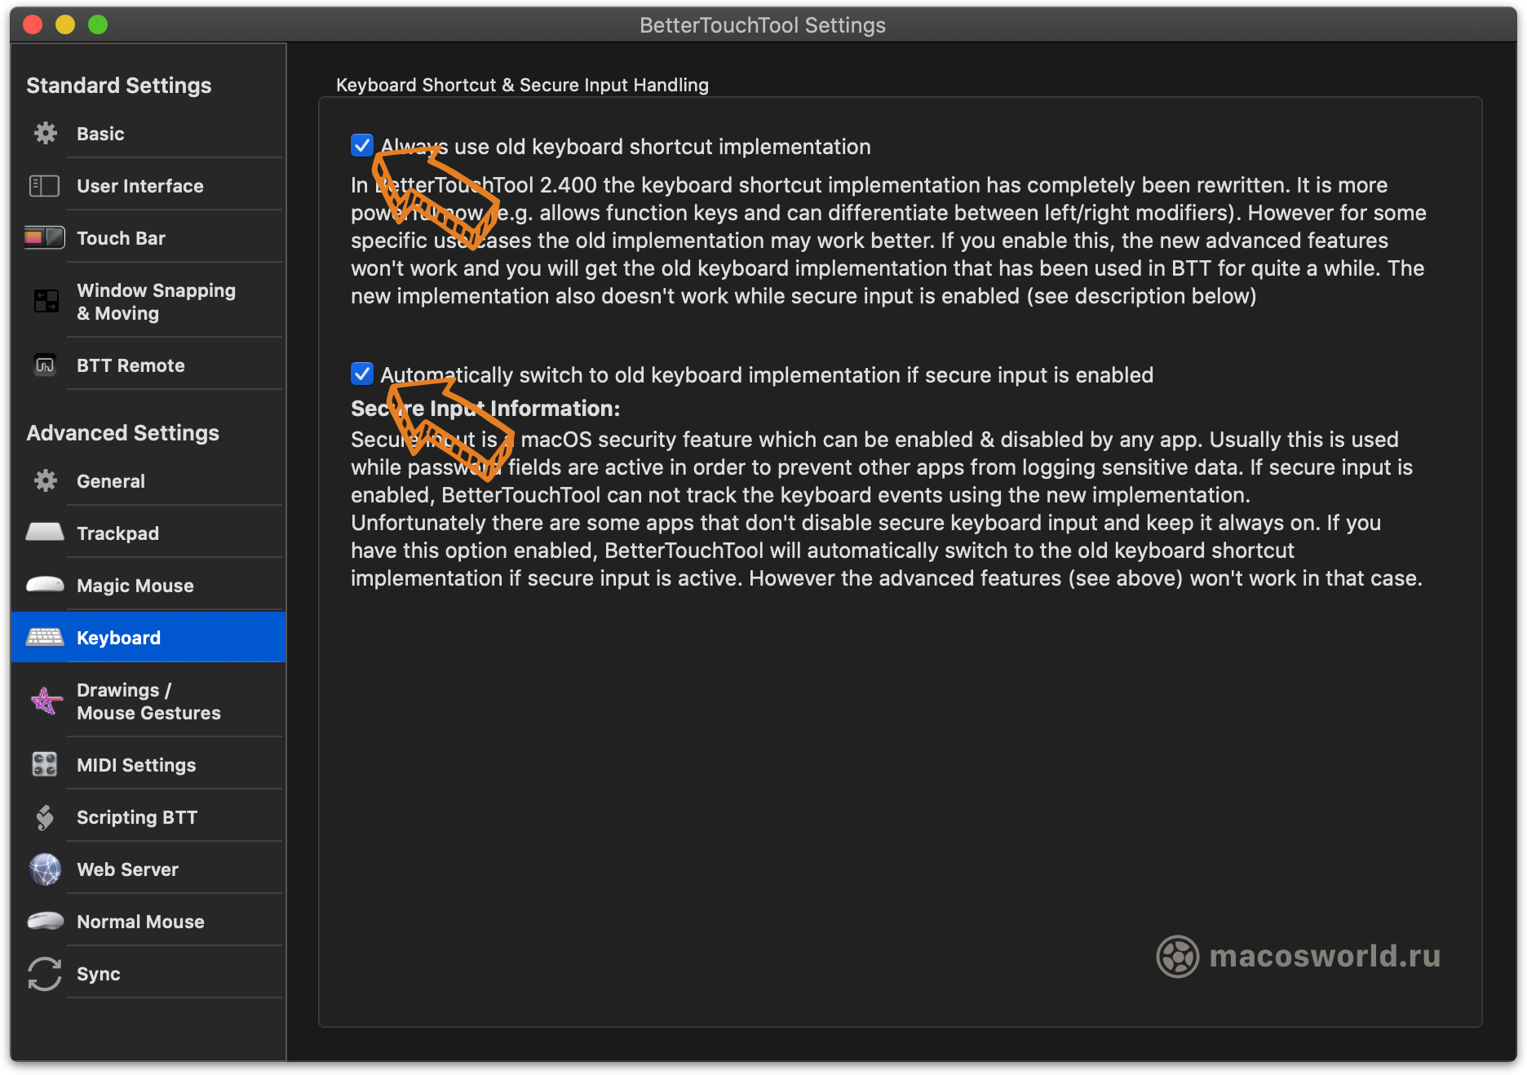
Task: Click the 'Secure Input Information:' heading
Action: (485, 409)
